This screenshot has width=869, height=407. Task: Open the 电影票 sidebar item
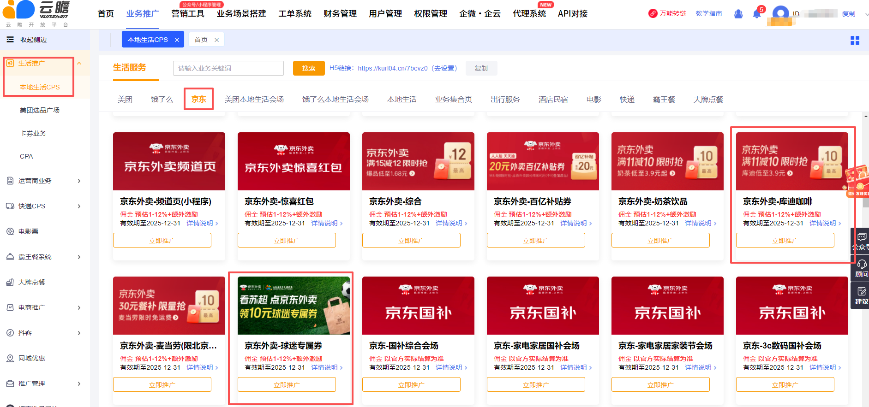(28, 231)
